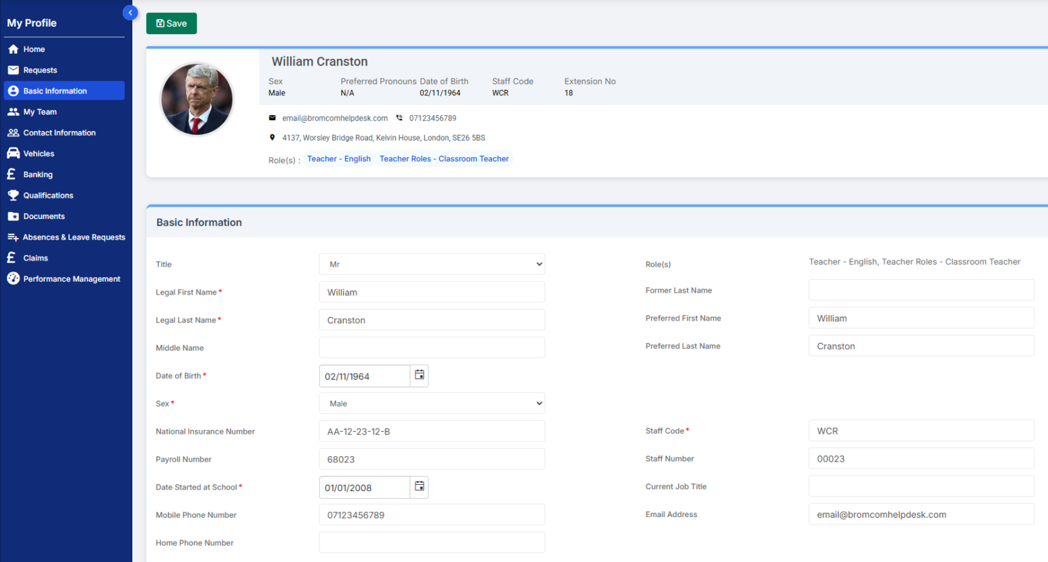Image resolution: width=1048 pixels, height=562 pixels.
Task: Select the Vehicles car icon
Action: click(x=12, y=153)
